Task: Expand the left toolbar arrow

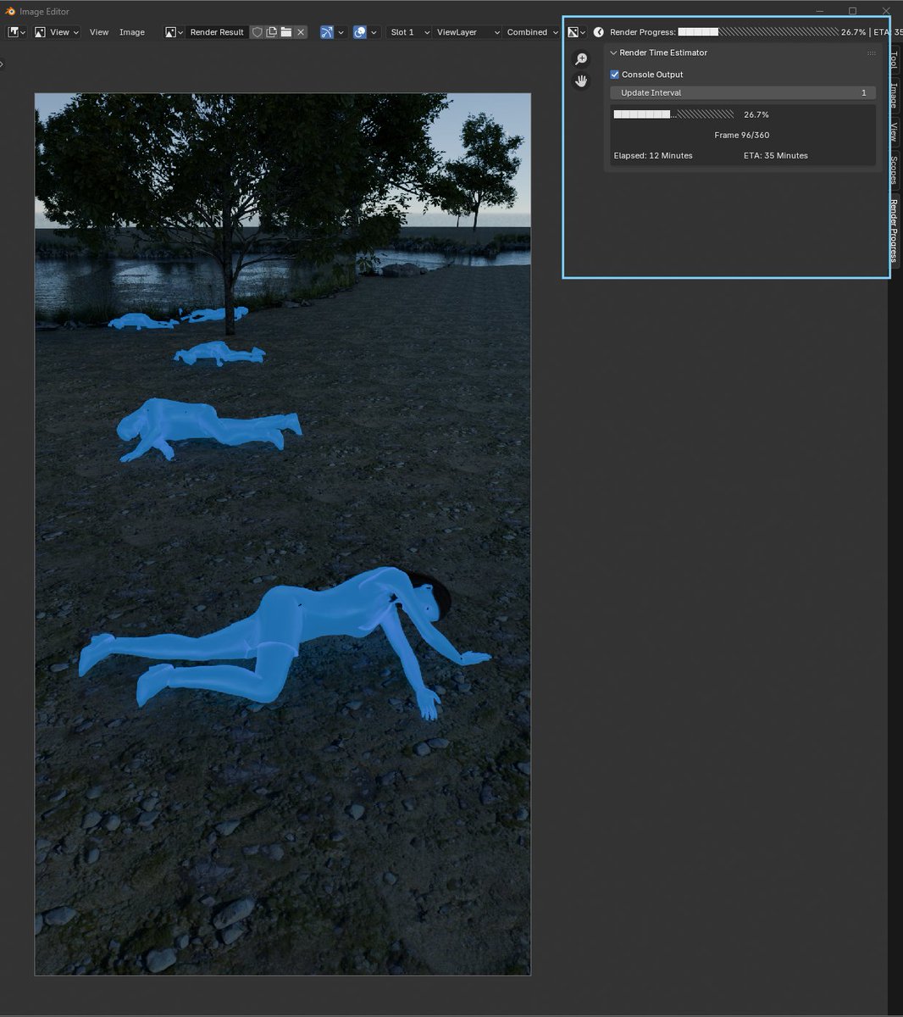Action: tap(3, 64)
